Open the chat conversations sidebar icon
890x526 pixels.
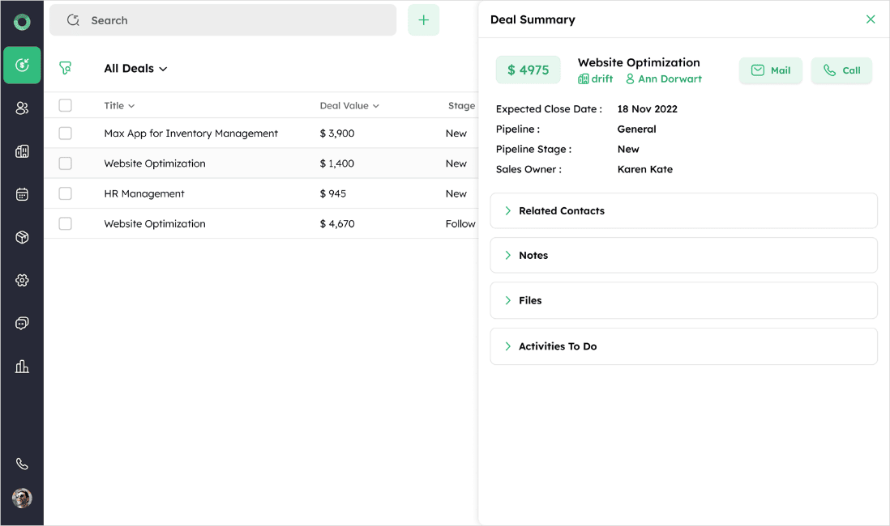(x=22, y=323)
